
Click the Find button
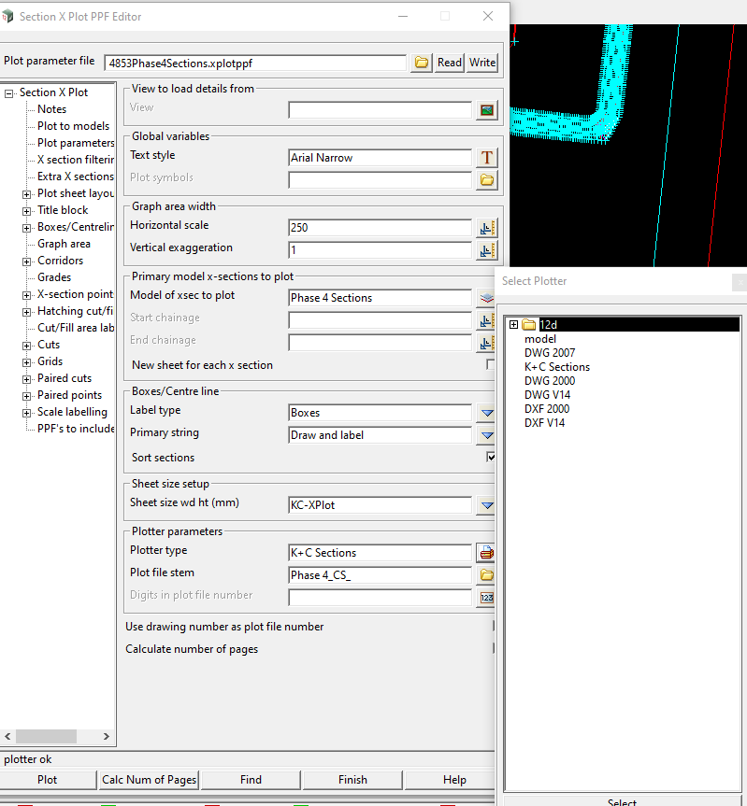[251, 780]
